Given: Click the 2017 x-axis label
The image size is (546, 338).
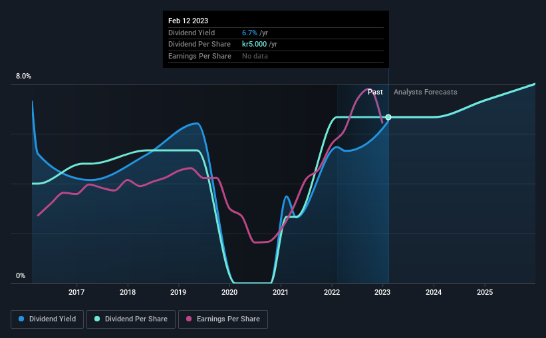Looking at the screenshot, I should pyautogui.click(x=76, y=292).
